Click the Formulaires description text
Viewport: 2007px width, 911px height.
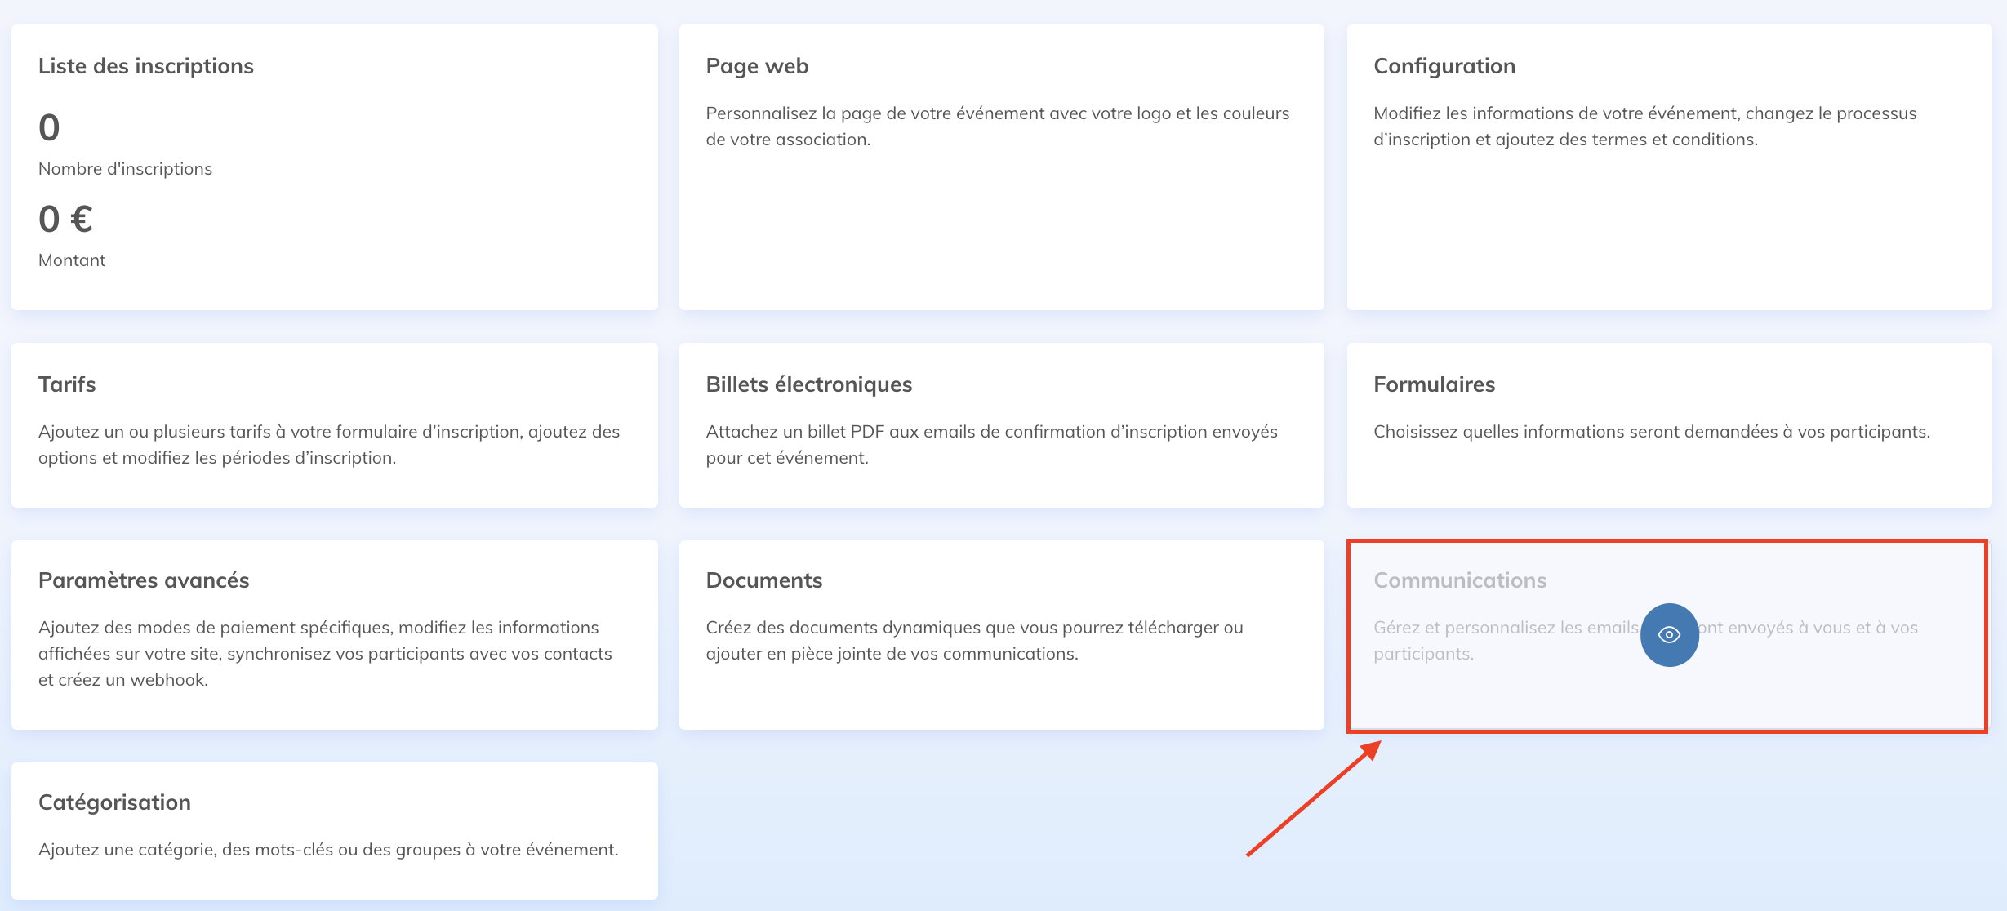point(1651,432)
